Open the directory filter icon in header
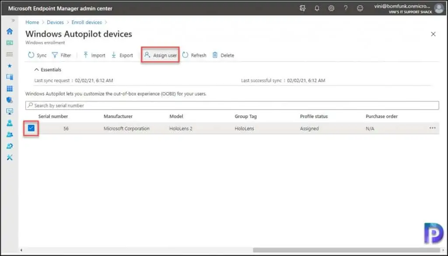Viewport: 448px width, 256px height. click(x=303, y=8)
